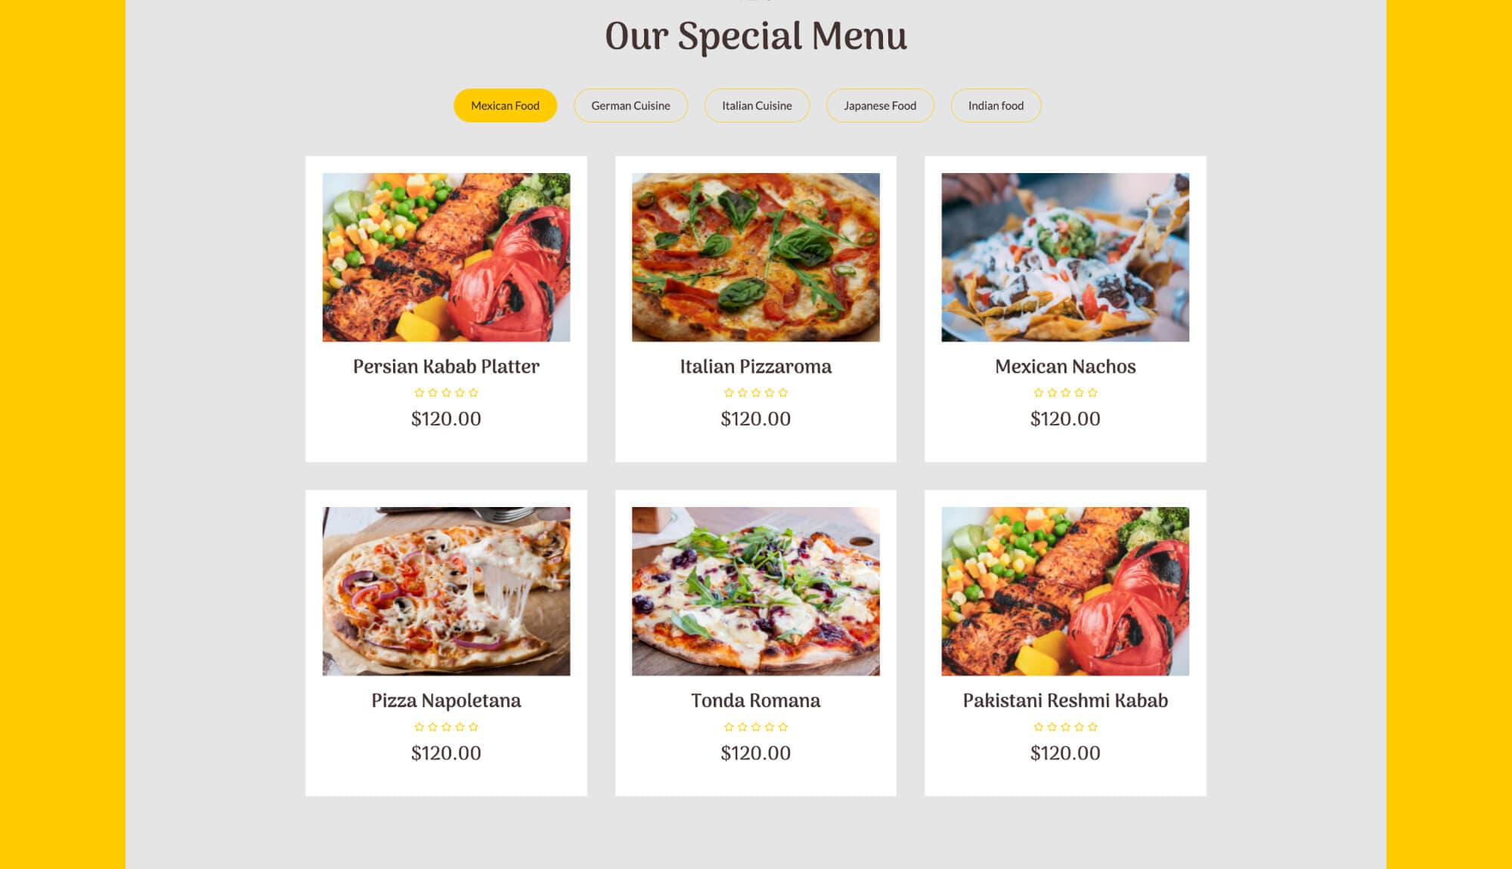The height and width of the screenshot is (869, 1512).
Task: View the Italian Pizzaroma photo
Action: click(755, 258)
